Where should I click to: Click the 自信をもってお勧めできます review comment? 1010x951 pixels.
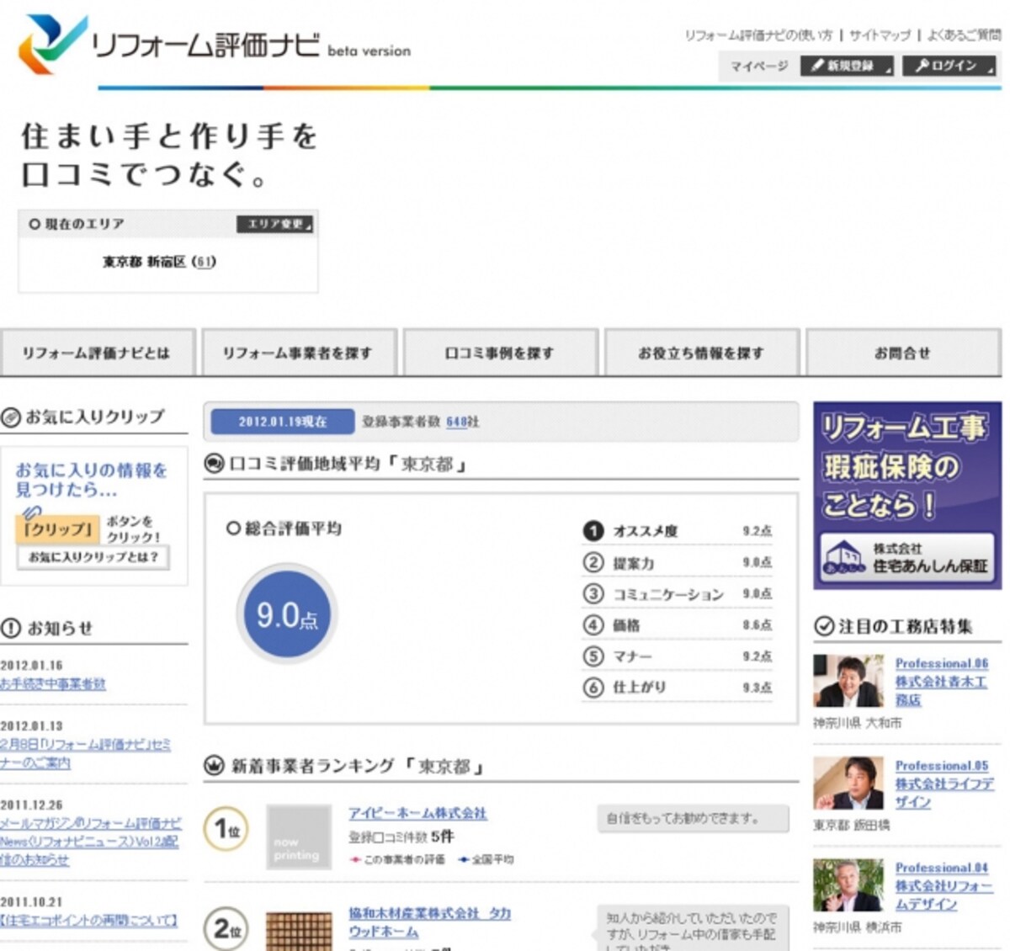[694, 818]
